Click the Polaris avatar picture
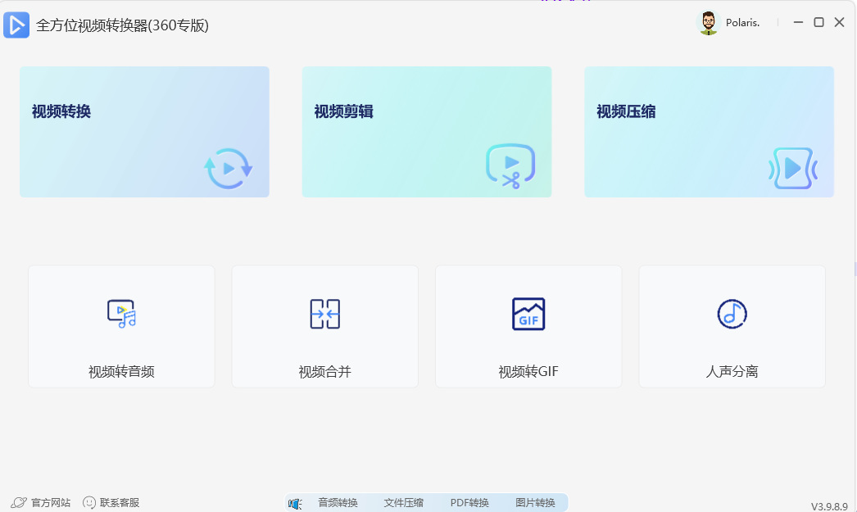 (708, 22)
